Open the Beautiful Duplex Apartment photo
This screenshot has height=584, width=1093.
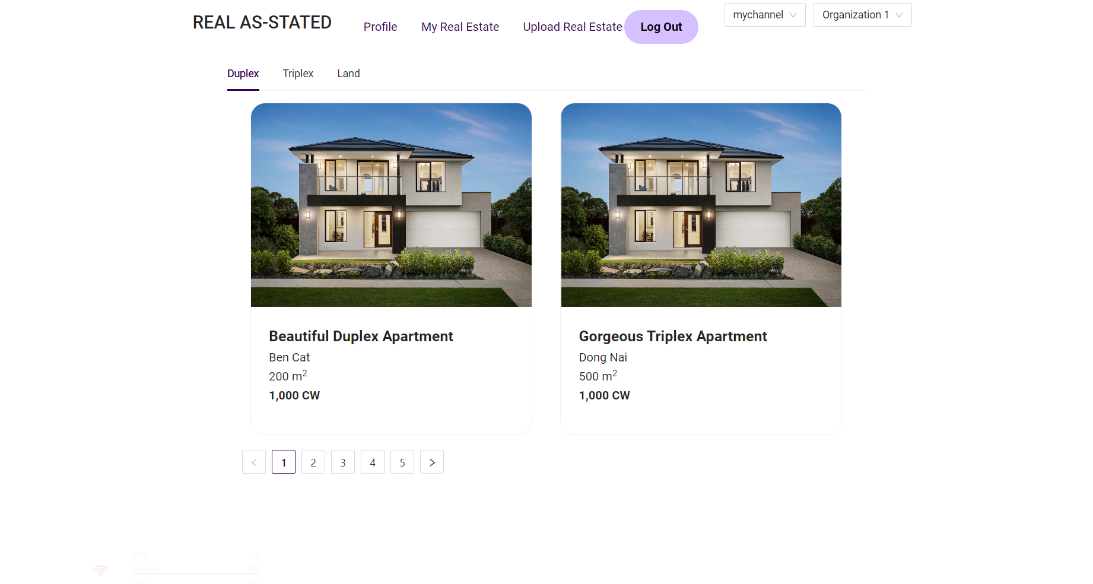pyautogui.click(x=391, y=205)
